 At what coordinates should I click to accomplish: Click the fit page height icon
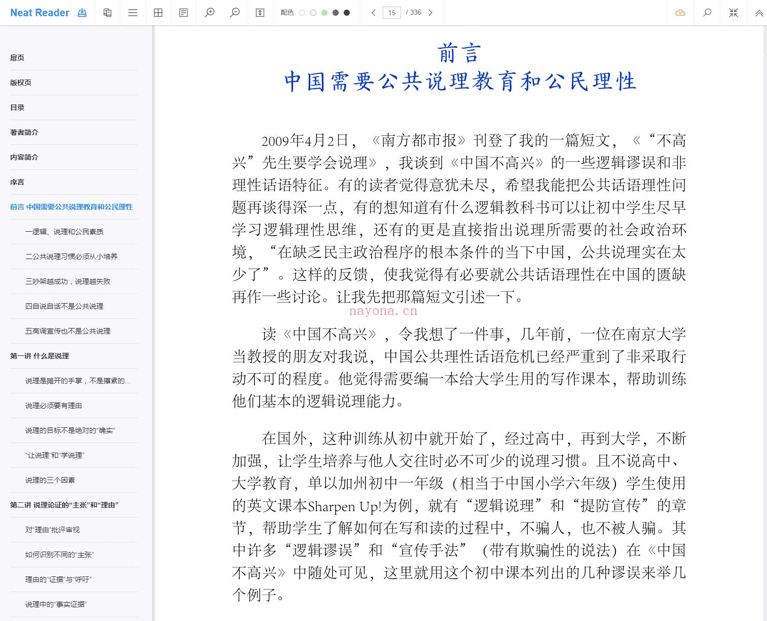260,13
